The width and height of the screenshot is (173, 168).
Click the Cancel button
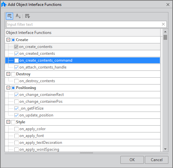point(157,160)
